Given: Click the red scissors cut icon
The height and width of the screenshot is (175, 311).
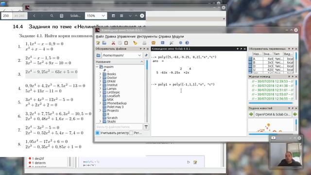Looking at the screenshot, I should (x=113, y=43).
